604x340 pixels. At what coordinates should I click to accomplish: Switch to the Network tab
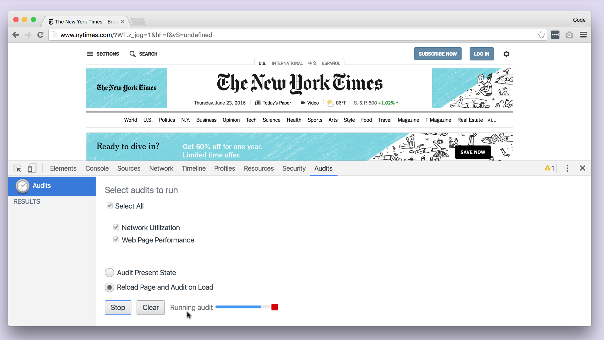[161, 168]
